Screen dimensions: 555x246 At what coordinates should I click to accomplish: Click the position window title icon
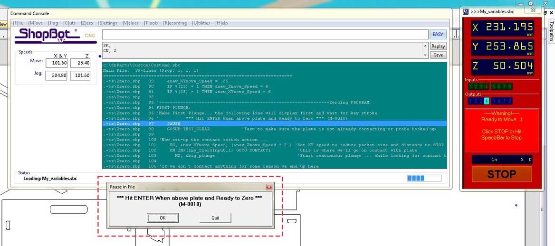(466, 11)
